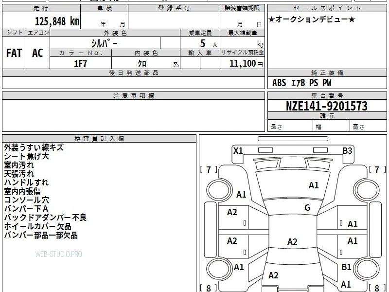Viewport: 389px width, 292px height.
Task: Click the note 天張汚れ
Action: pyautogui.click(x=19, y=174)
